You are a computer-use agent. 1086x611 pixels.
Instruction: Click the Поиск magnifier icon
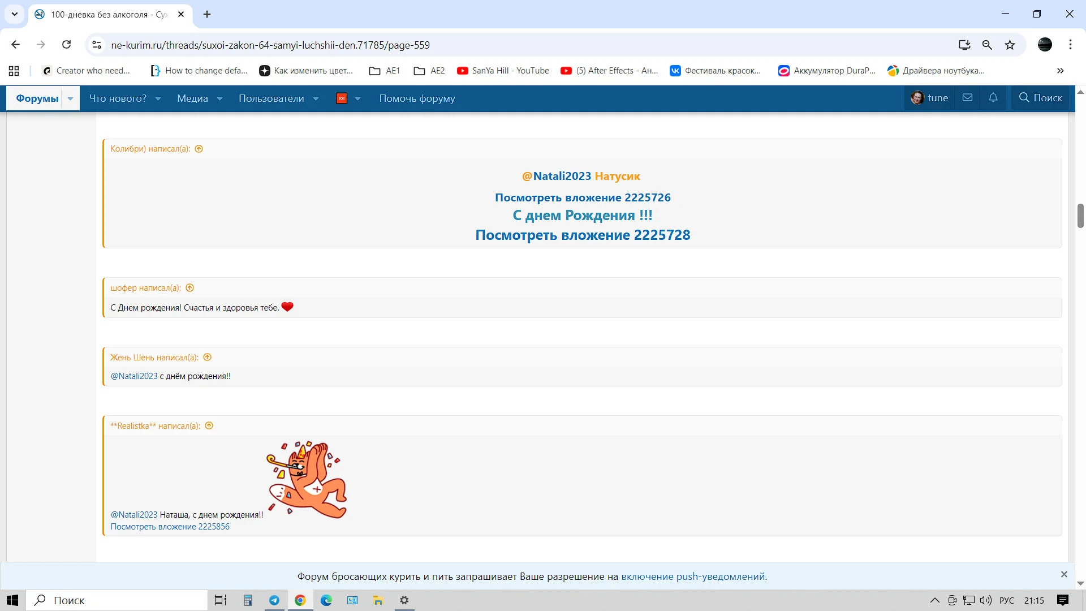1024,97
